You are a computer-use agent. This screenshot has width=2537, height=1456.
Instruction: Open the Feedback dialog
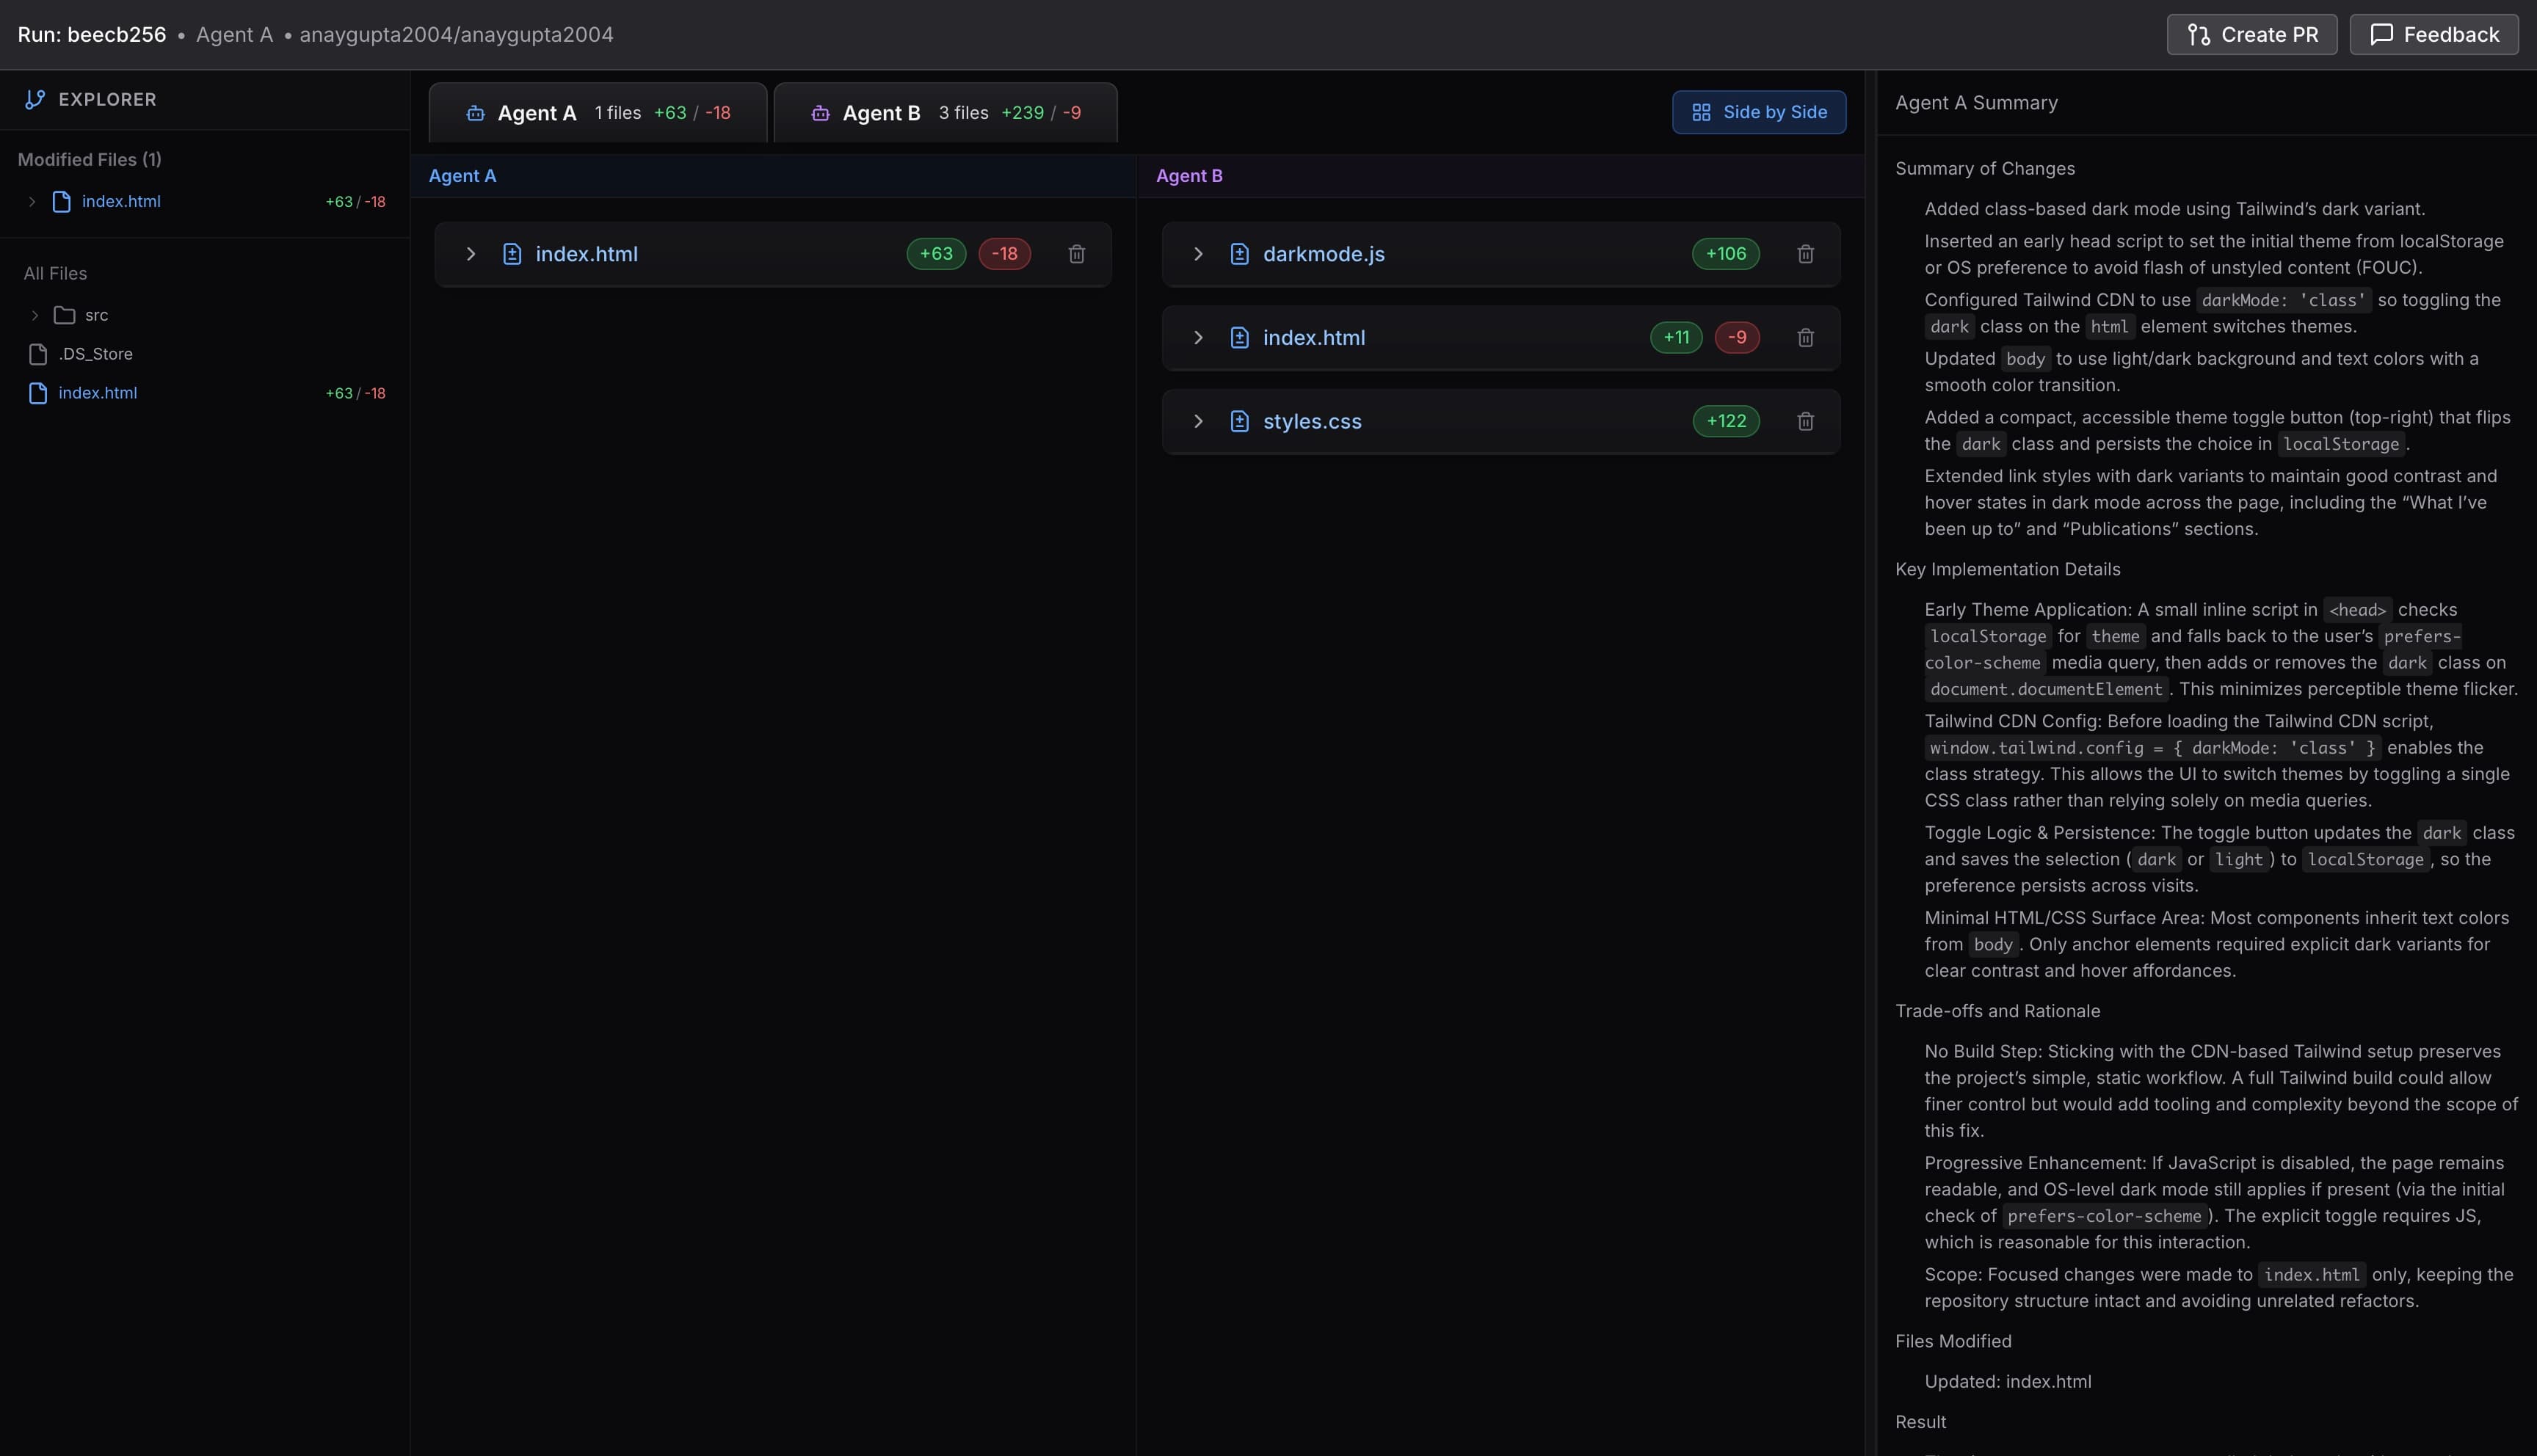point(2434,34)
